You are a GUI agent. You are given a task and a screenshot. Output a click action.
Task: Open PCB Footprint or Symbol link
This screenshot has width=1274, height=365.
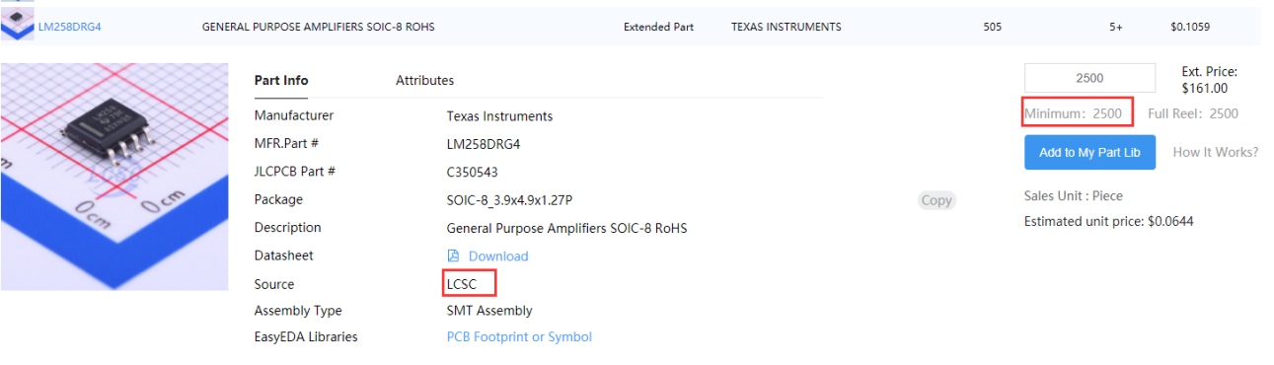519,336
